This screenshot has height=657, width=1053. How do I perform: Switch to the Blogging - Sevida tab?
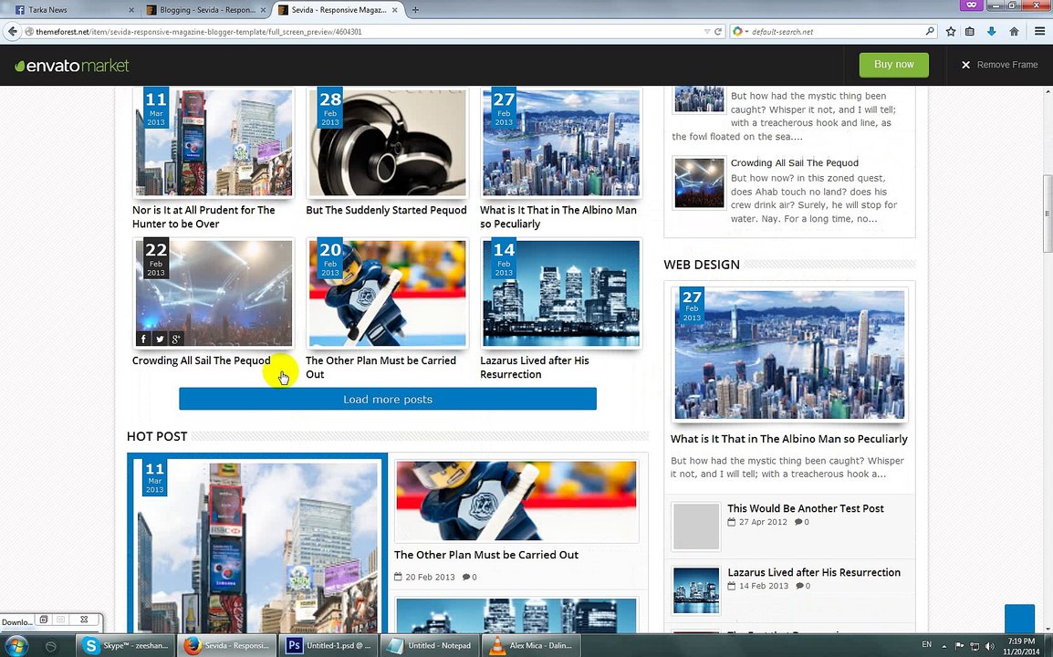click(204, 9)
